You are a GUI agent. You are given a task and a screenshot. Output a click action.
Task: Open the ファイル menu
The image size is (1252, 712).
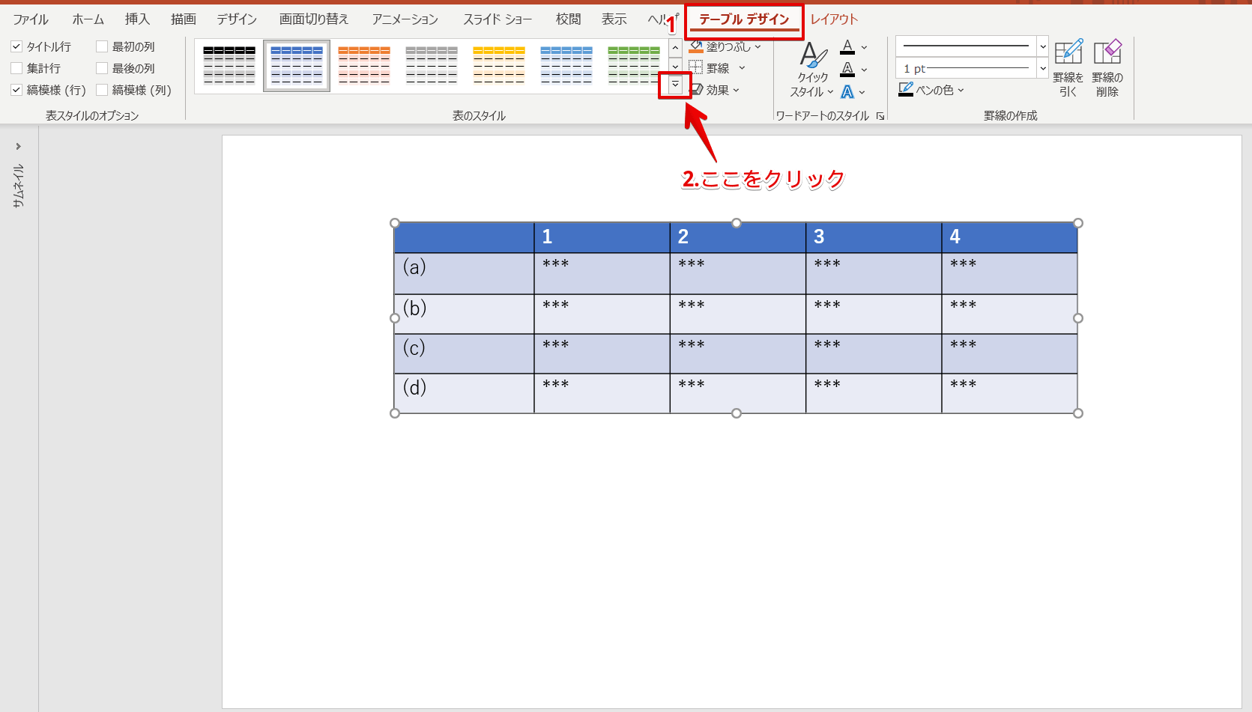coord(31,19)
